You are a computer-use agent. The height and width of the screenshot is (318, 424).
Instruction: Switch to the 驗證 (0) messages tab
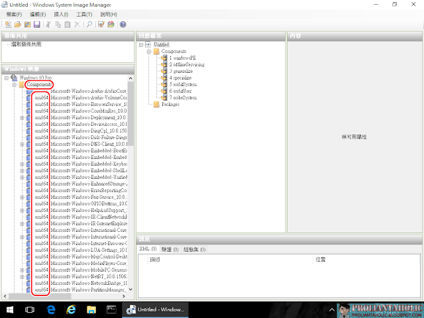point(170,249)
